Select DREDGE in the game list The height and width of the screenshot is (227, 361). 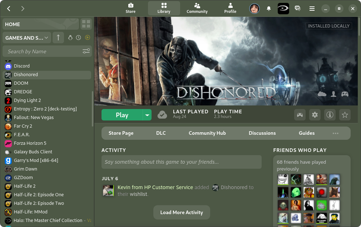47,92
